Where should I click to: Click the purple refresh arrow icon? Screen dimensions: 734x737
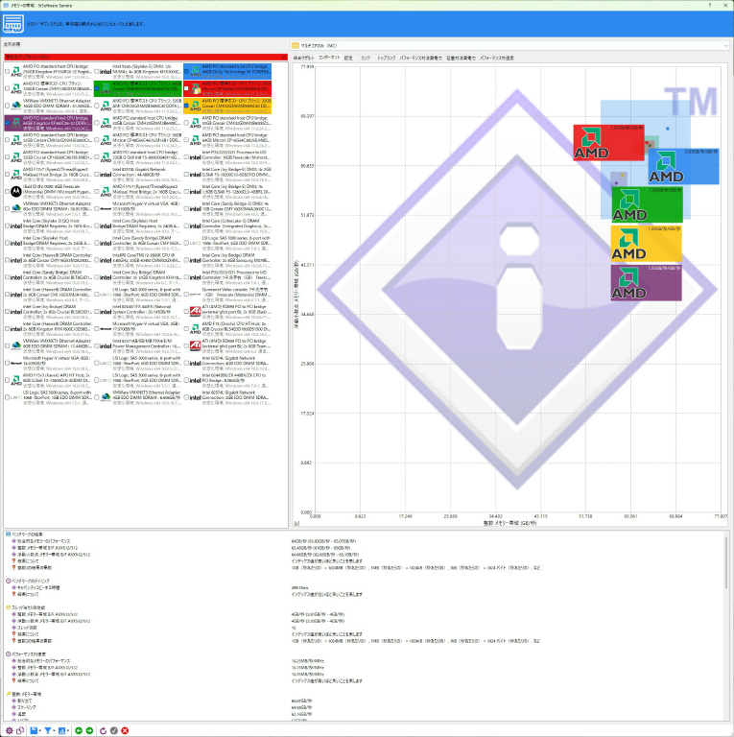tap(103, 730)
